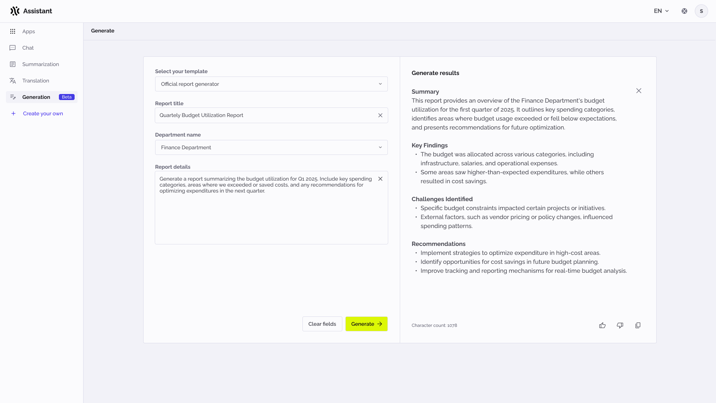Click the thumbs up feedback icon
Viewport: 716px width, 403px height.
tap(602, 325)
